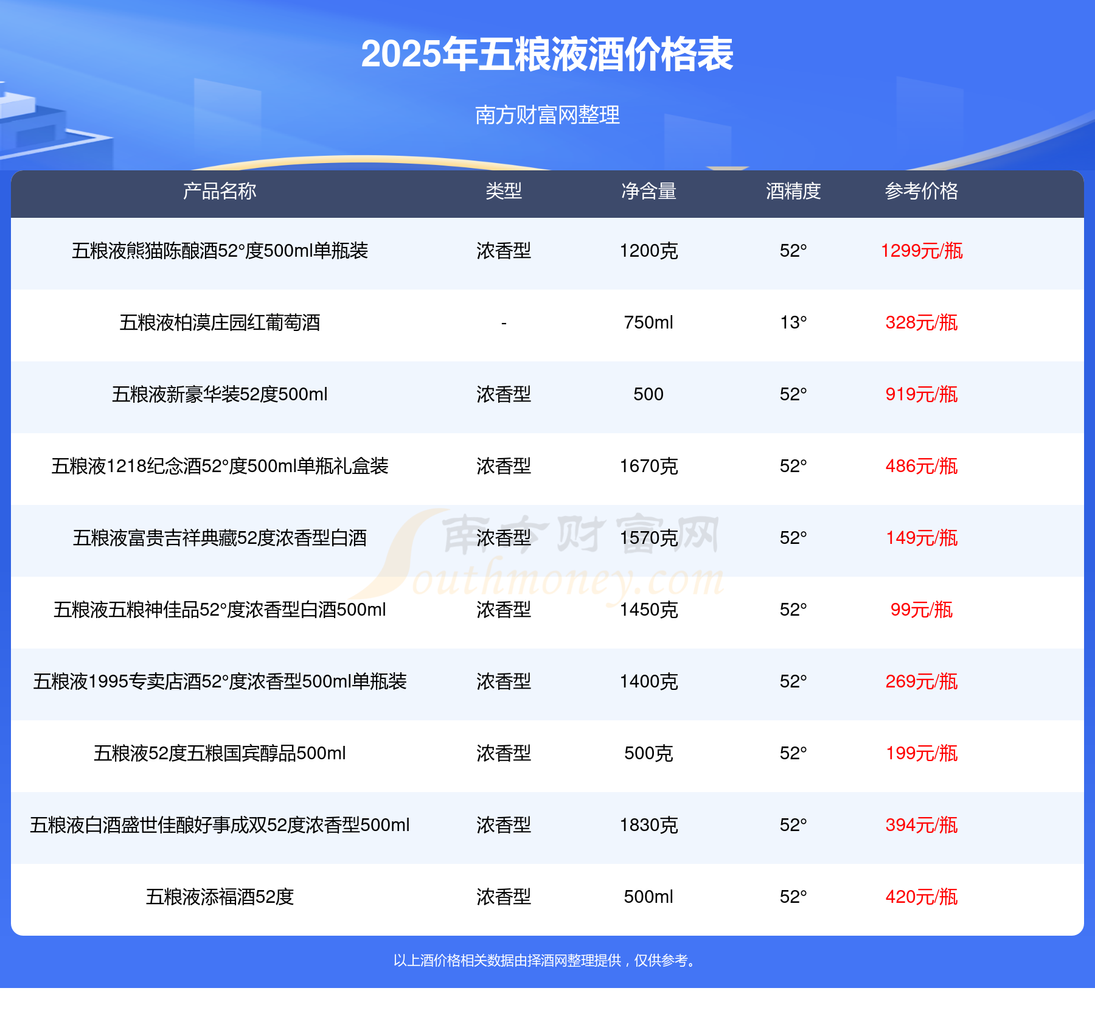
Task: Click the price 420元/瓶
Action: [x=922, y=897]
